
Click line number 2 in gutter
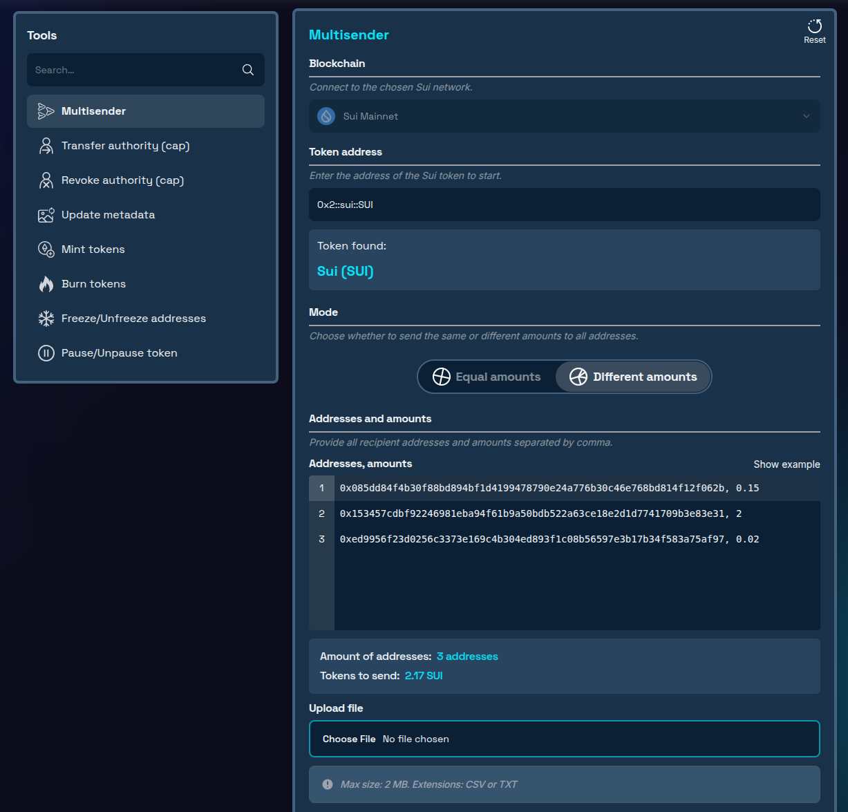pyautogui.click(x=321, y=513)
